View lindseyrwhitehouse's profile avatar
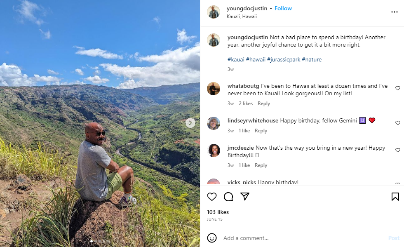 (x=214, y=123)
